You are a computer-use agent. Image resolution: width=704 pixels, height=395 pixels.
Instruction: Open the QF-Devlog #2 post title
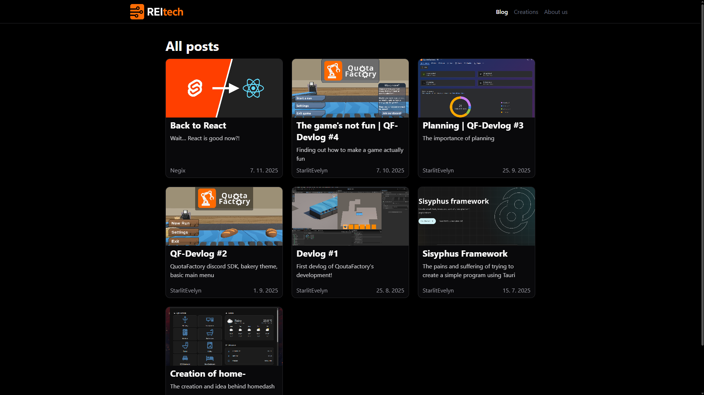click(198, 254)
